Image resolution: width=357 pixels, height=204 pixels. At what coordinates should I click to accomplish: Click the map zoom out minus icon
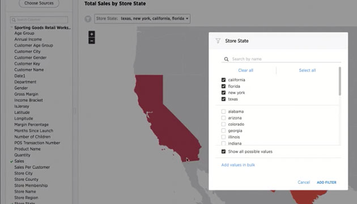[92, 41]
